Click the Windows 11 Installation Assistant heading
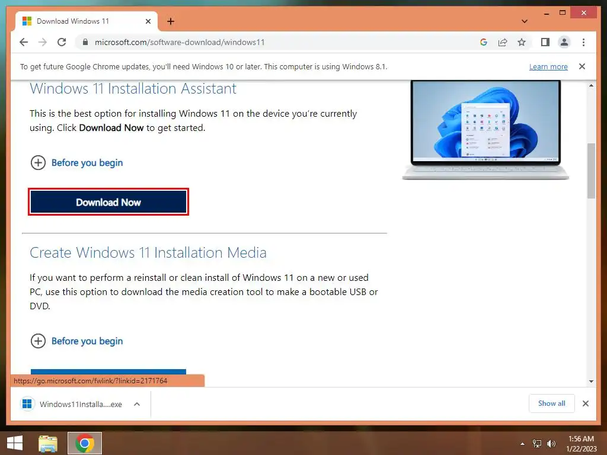Screen dimensions: 607x455 133,89
